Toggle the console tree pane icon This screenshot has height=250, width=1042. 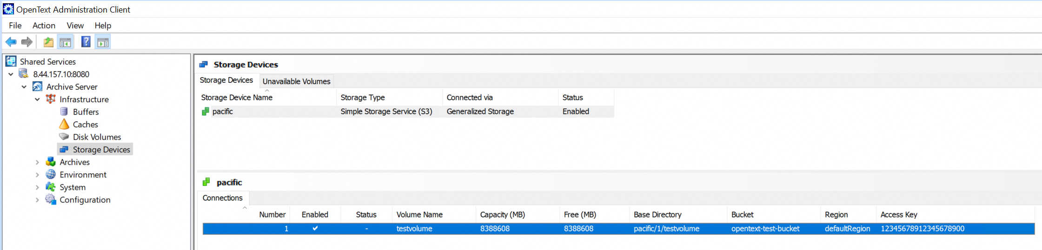click(65, 42)
